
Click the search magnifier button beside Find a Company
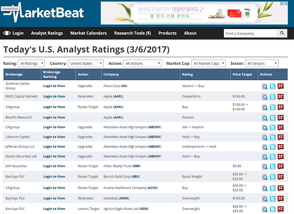282,33
